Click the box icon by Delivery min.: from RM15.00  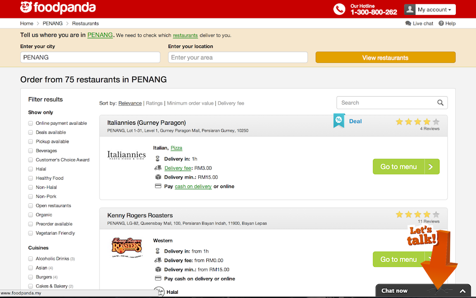158,269
